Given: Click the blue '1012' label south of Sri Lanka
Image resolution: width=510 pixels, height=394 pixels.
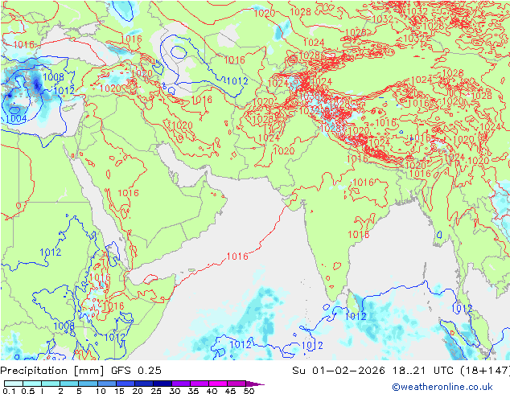Looking at the screenshot, I should 356,316.
